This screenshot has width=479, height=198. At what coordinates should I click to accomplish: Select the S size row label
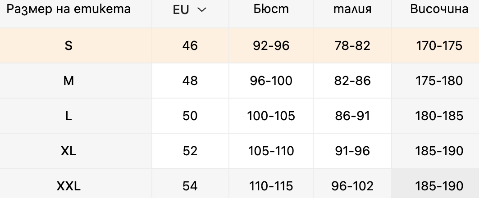coord(68,46)
